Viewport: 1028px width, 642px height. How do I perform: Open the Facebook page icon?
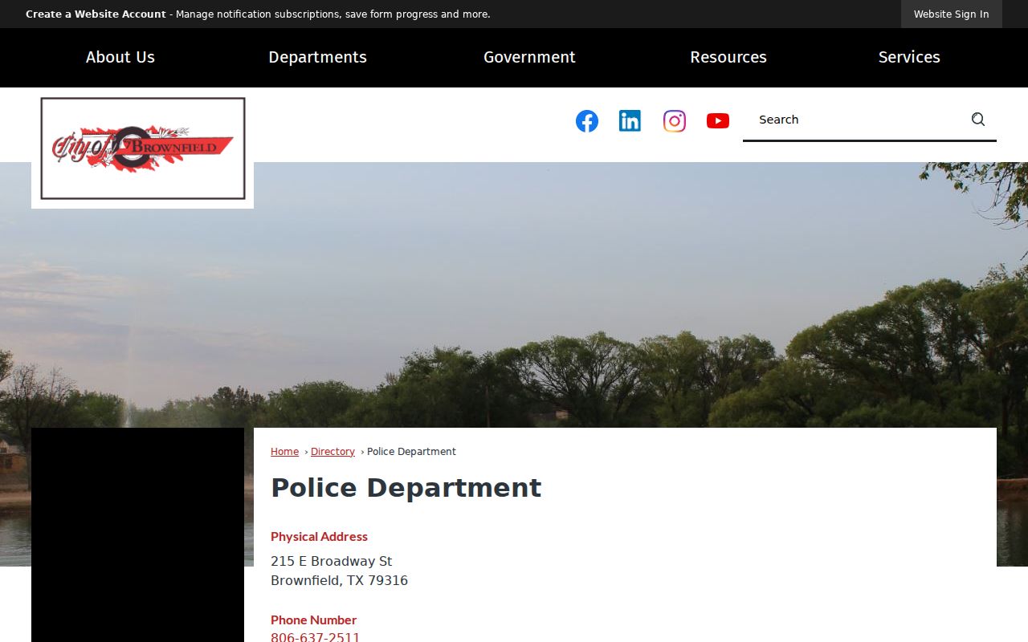[x=587, y=121]
